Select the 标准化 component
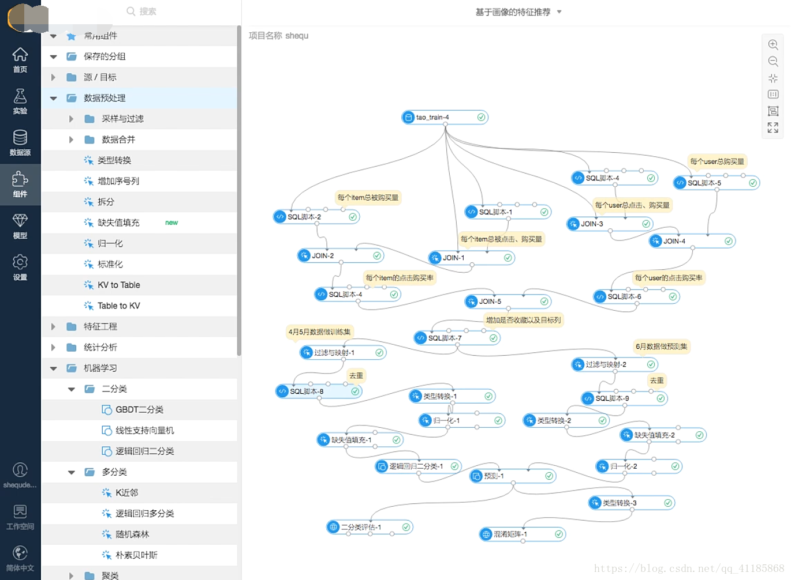This screenshot has width=791, height=580. pyautogui.click(x=139, y=264)
